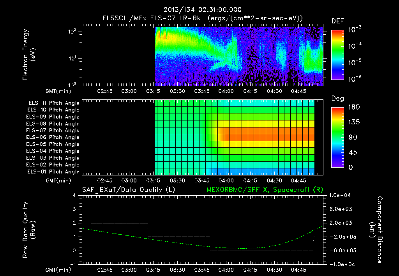The image size is (399, 276).
Task: Click GMT(min) label under data quality panel
Action: coord(58,270)
